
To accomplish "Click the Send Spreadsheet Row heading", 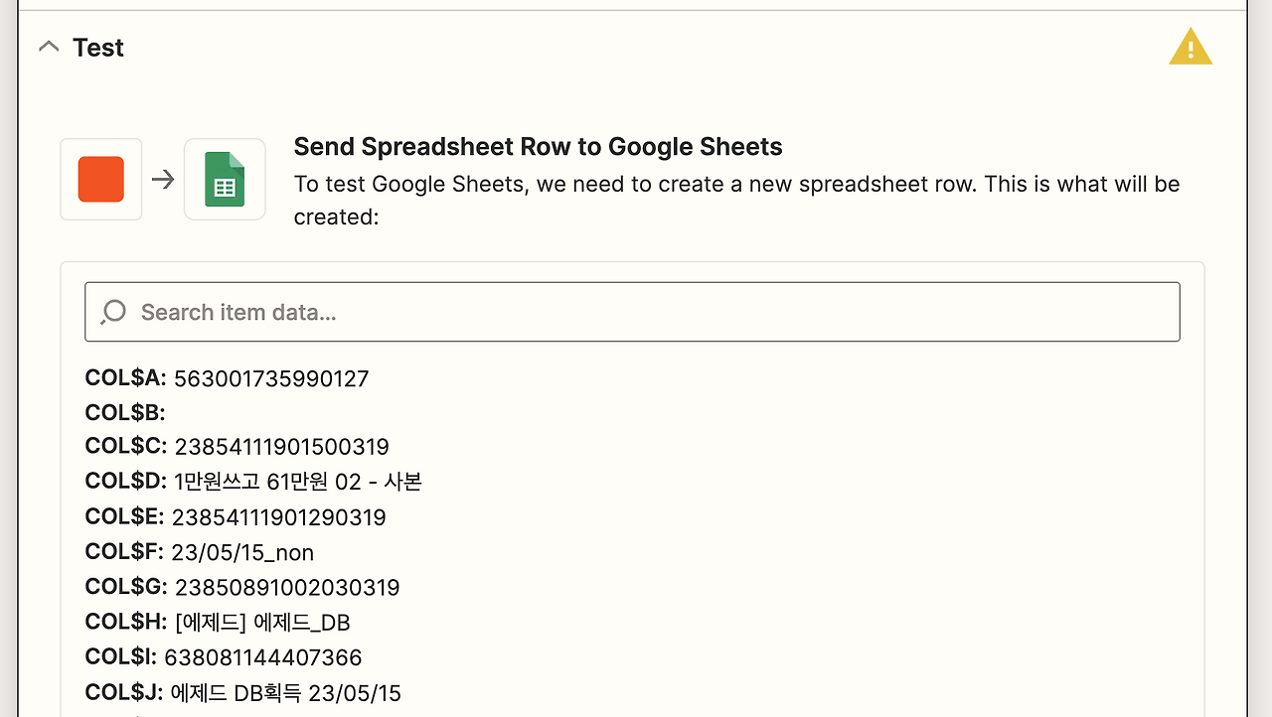I will pyautogui.click(x=538, y=147).
